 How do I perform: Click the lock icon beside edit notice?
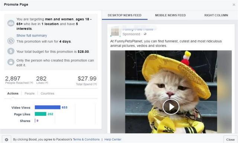coord(11,62)
